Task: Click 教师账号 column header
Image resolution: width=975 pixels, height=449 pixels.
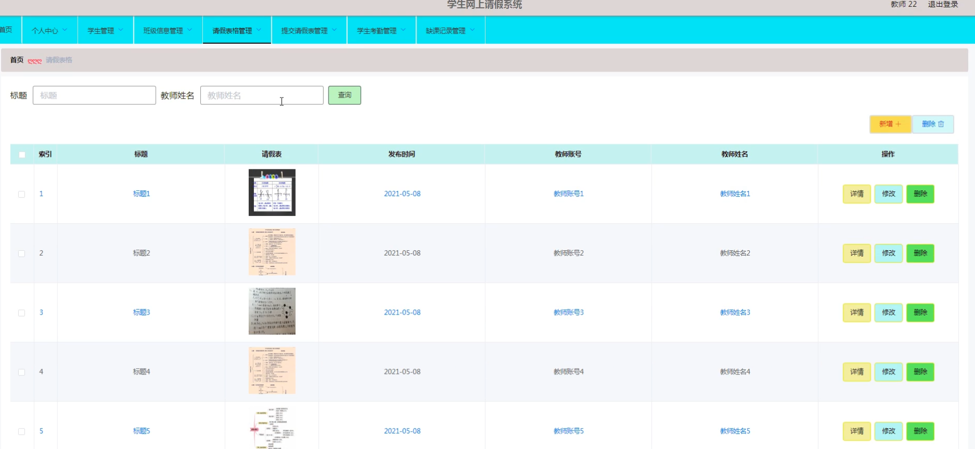Action: [568, 154]
